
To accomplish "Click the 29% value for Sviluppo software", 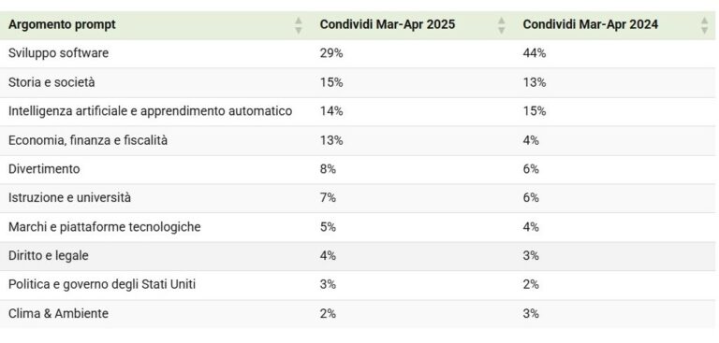I will [x=331, y=53].
